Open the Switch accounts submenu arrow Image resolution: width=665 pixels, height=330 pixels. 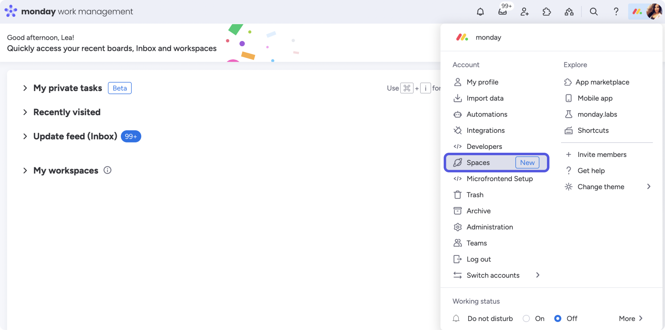(x=537, y=275)
